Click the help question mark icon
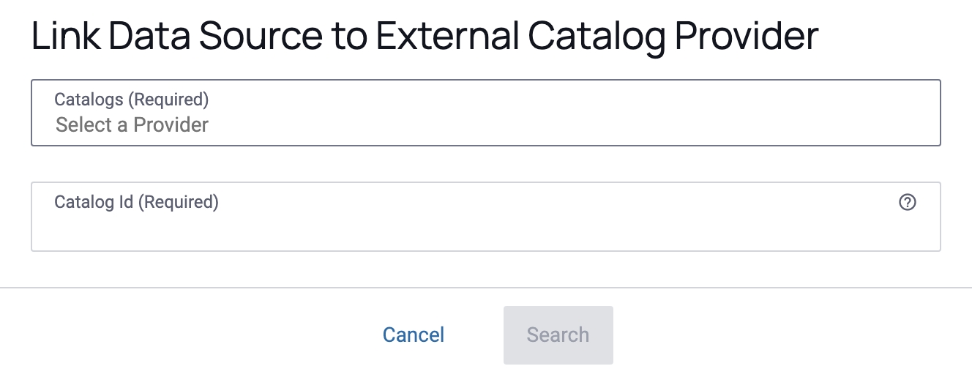The height and width of the screenshot is (377, 972). click(x=907, y=203)
